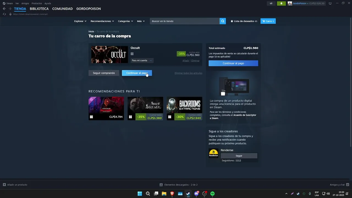The width and height of the screenshot is (352, 198).
Task: Open the Backrooms Extractions recommendation
Action: [x=184, y=108]
